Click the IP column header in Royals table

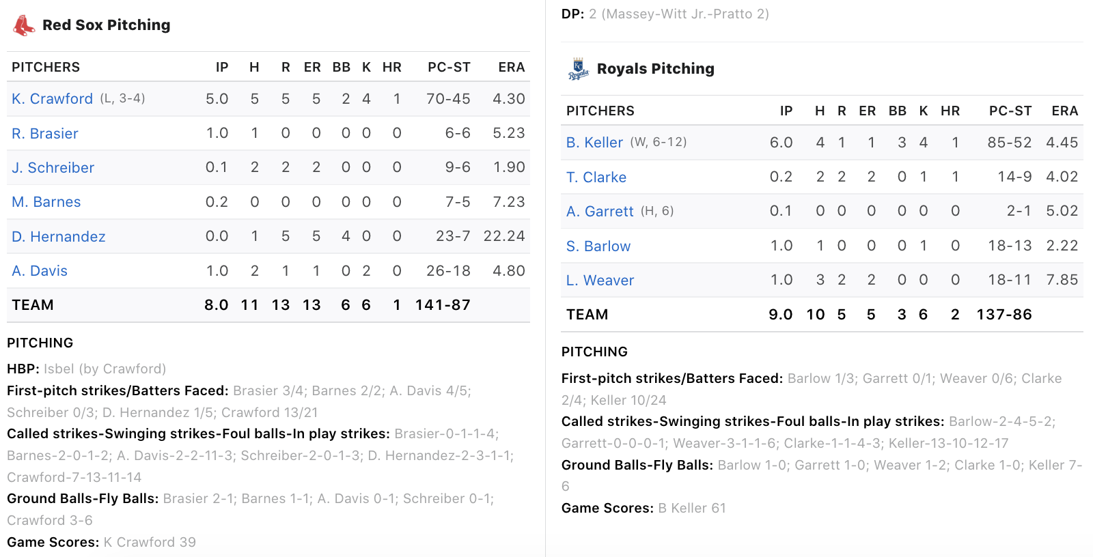click(x=786, y=111)
